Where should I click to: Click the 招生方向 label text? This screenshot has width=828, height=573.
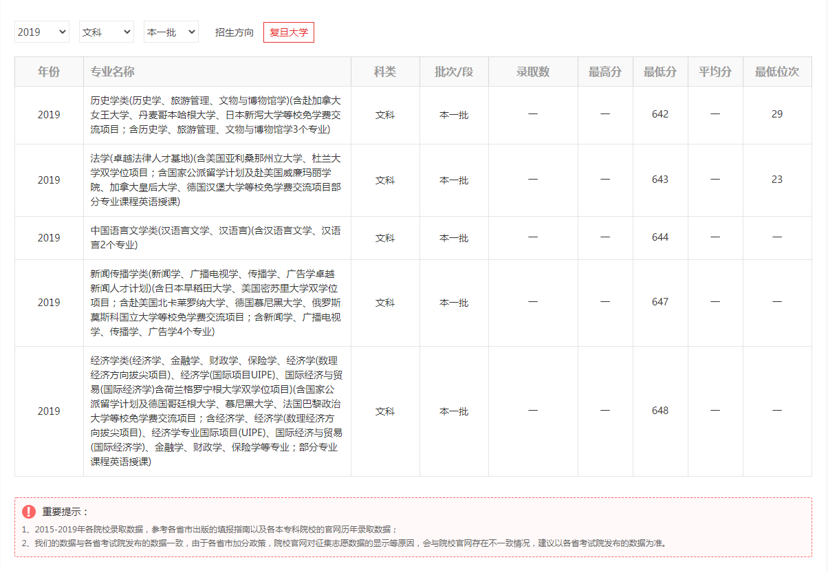pos(235,32)
